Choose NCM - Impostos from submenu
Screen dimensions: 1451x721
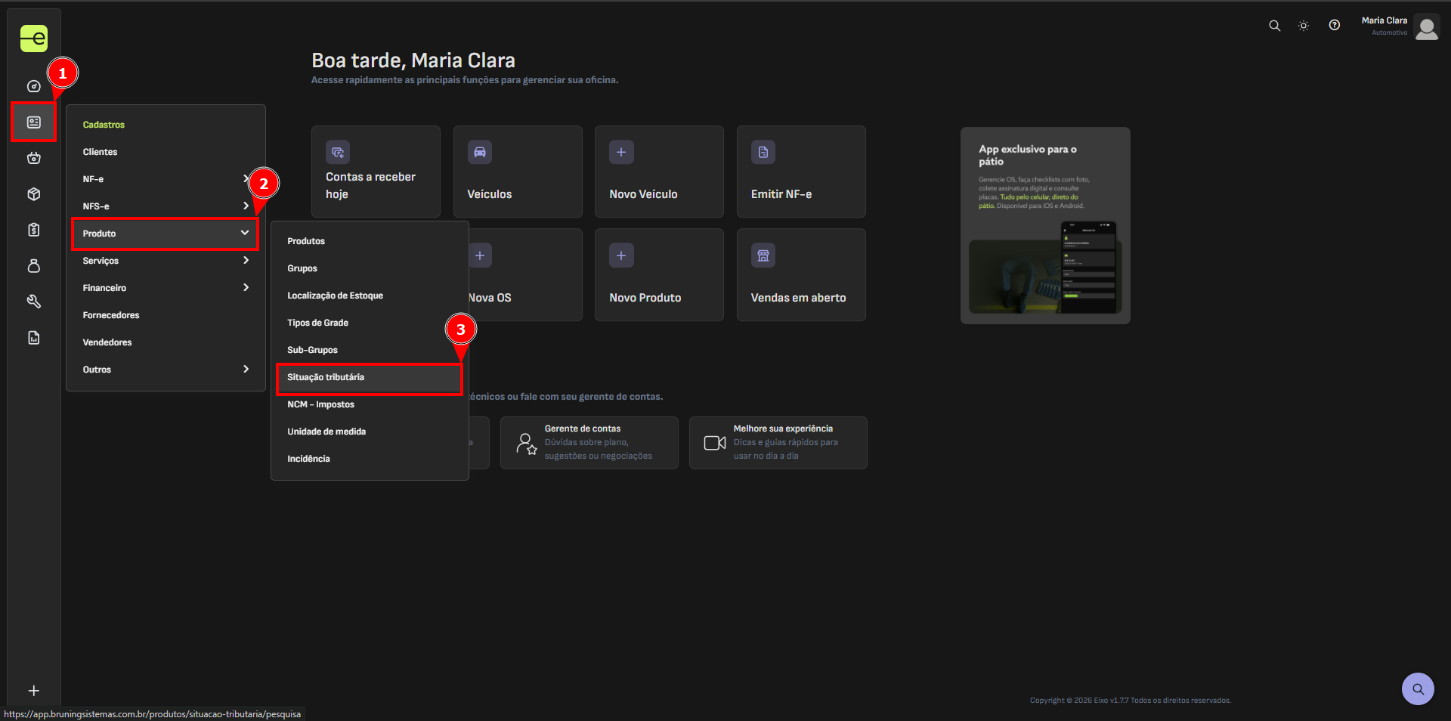[320, 405]
